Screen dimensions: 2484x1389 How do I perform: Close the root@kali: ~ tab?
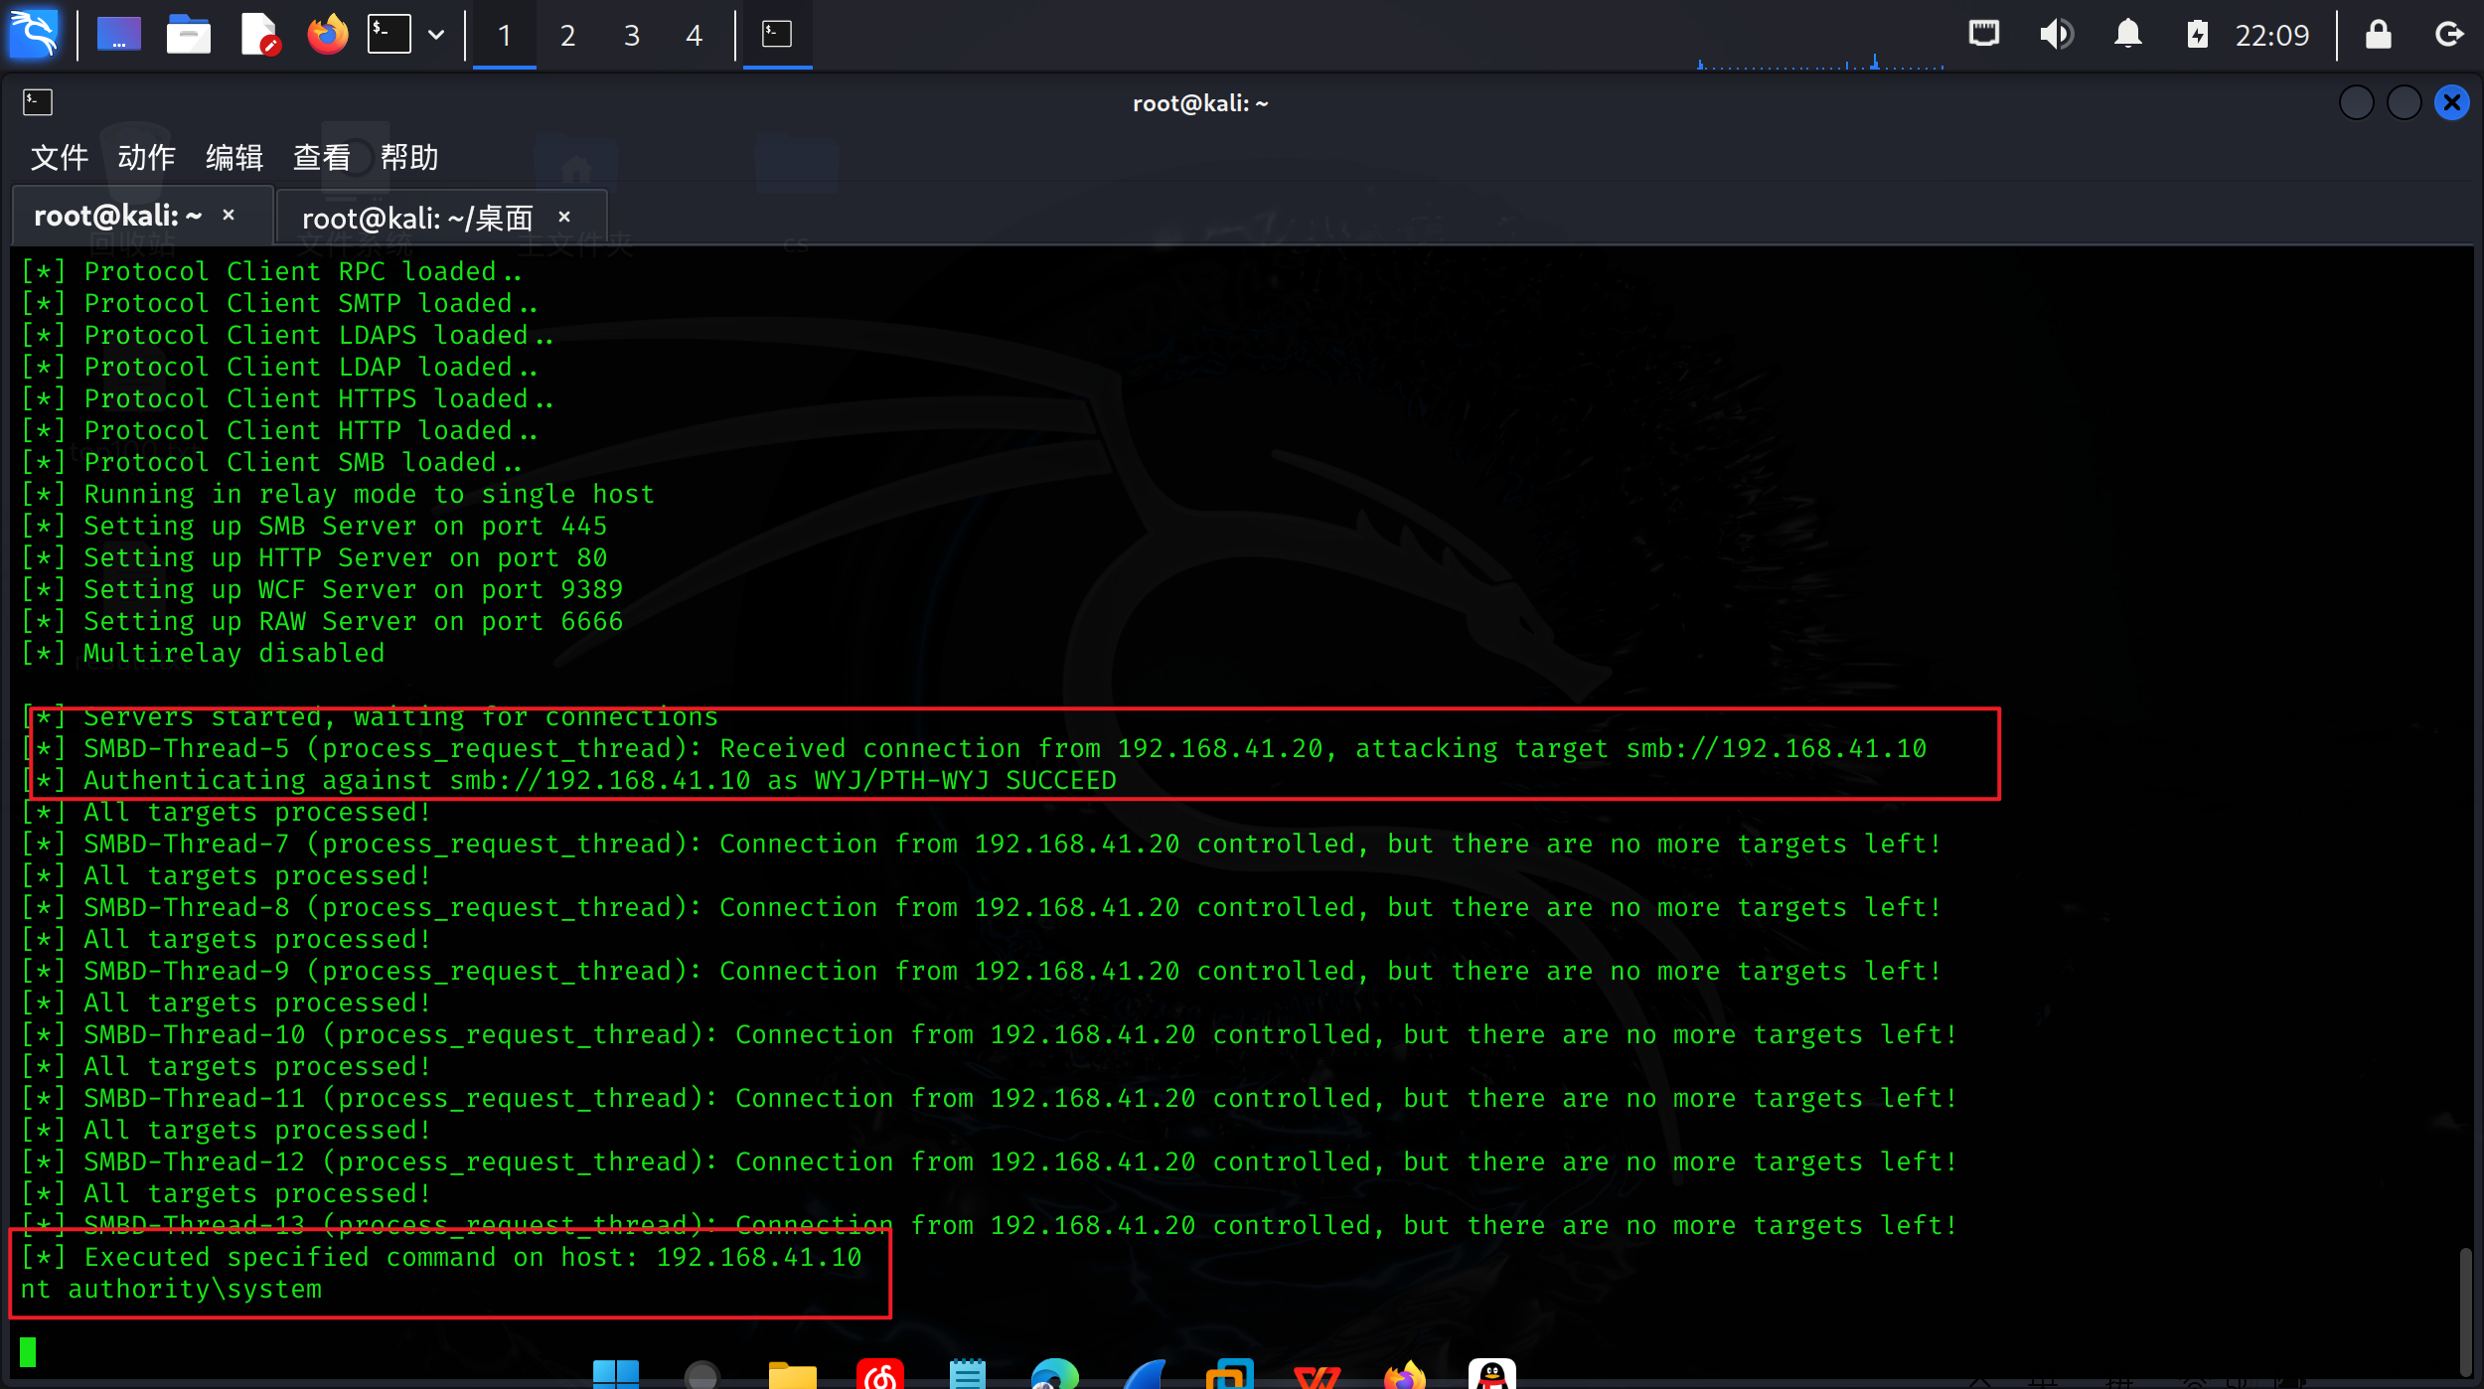[x=229, y=215]
